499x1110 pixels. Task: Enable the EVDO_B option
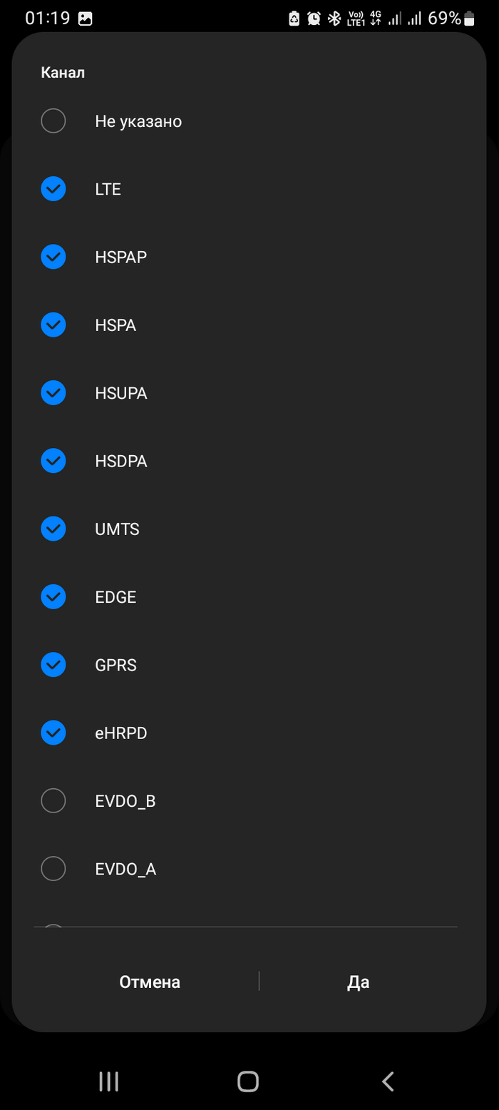[53, 800]
